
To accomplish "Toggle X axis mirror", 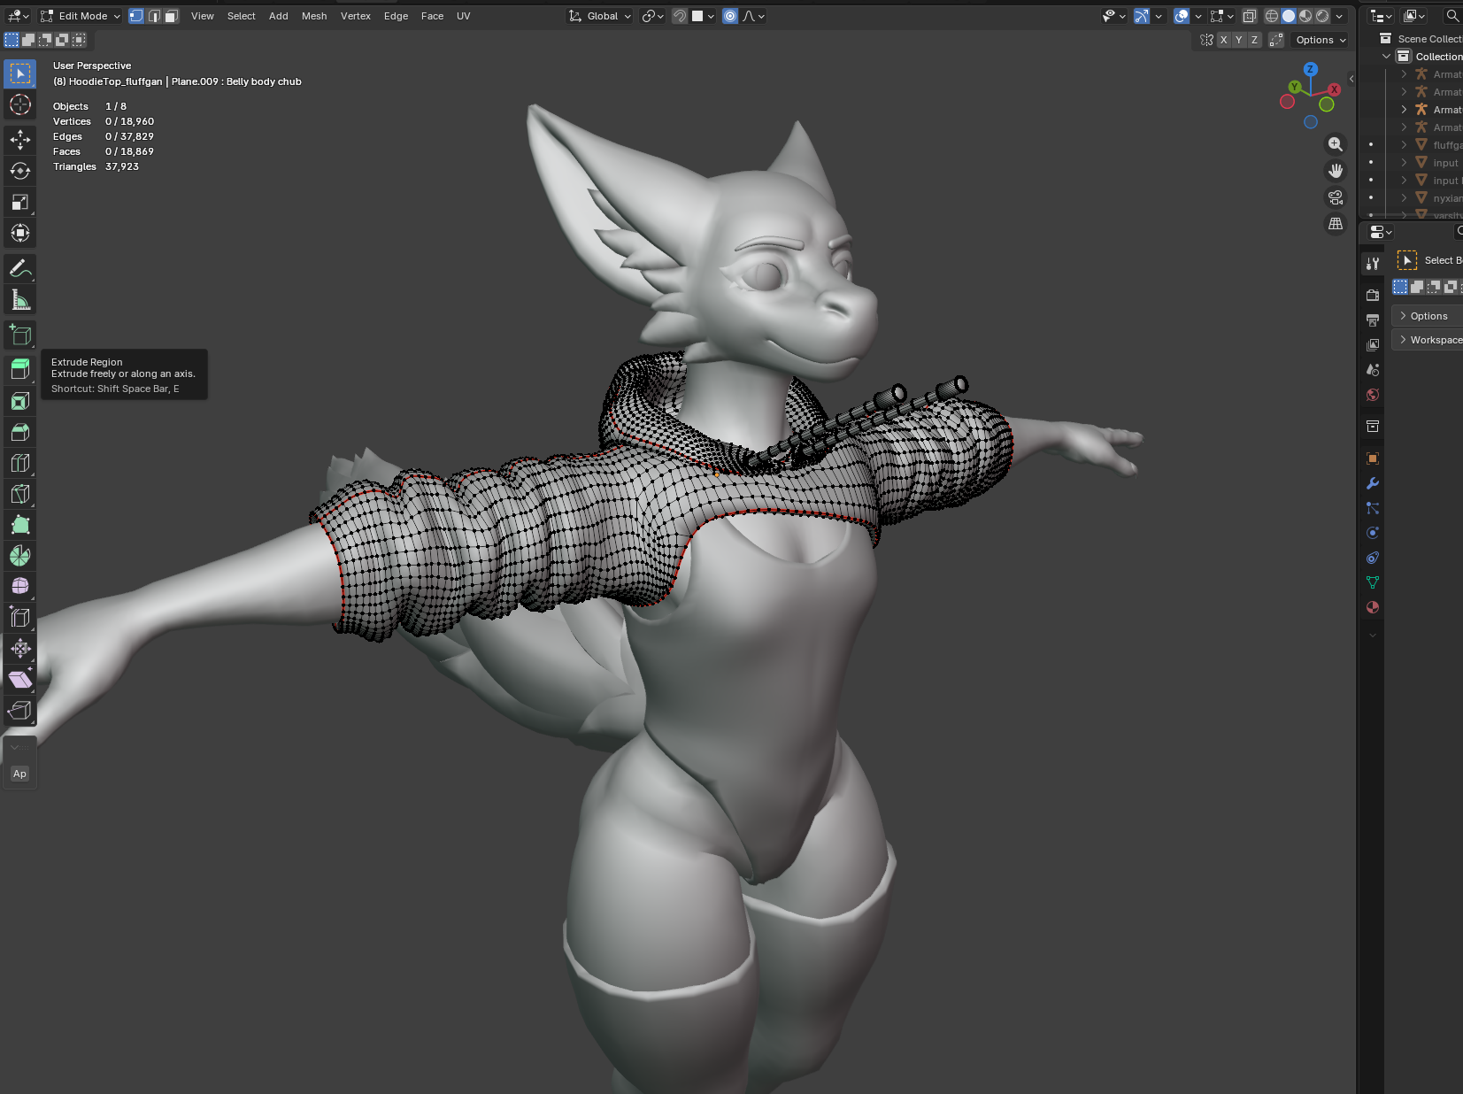I will [1223, 40].
